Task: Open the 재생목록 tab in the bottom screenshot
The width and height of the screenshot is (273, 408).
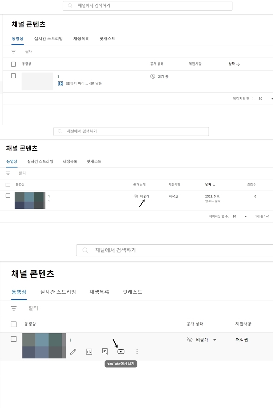Action: click(99, 292)
